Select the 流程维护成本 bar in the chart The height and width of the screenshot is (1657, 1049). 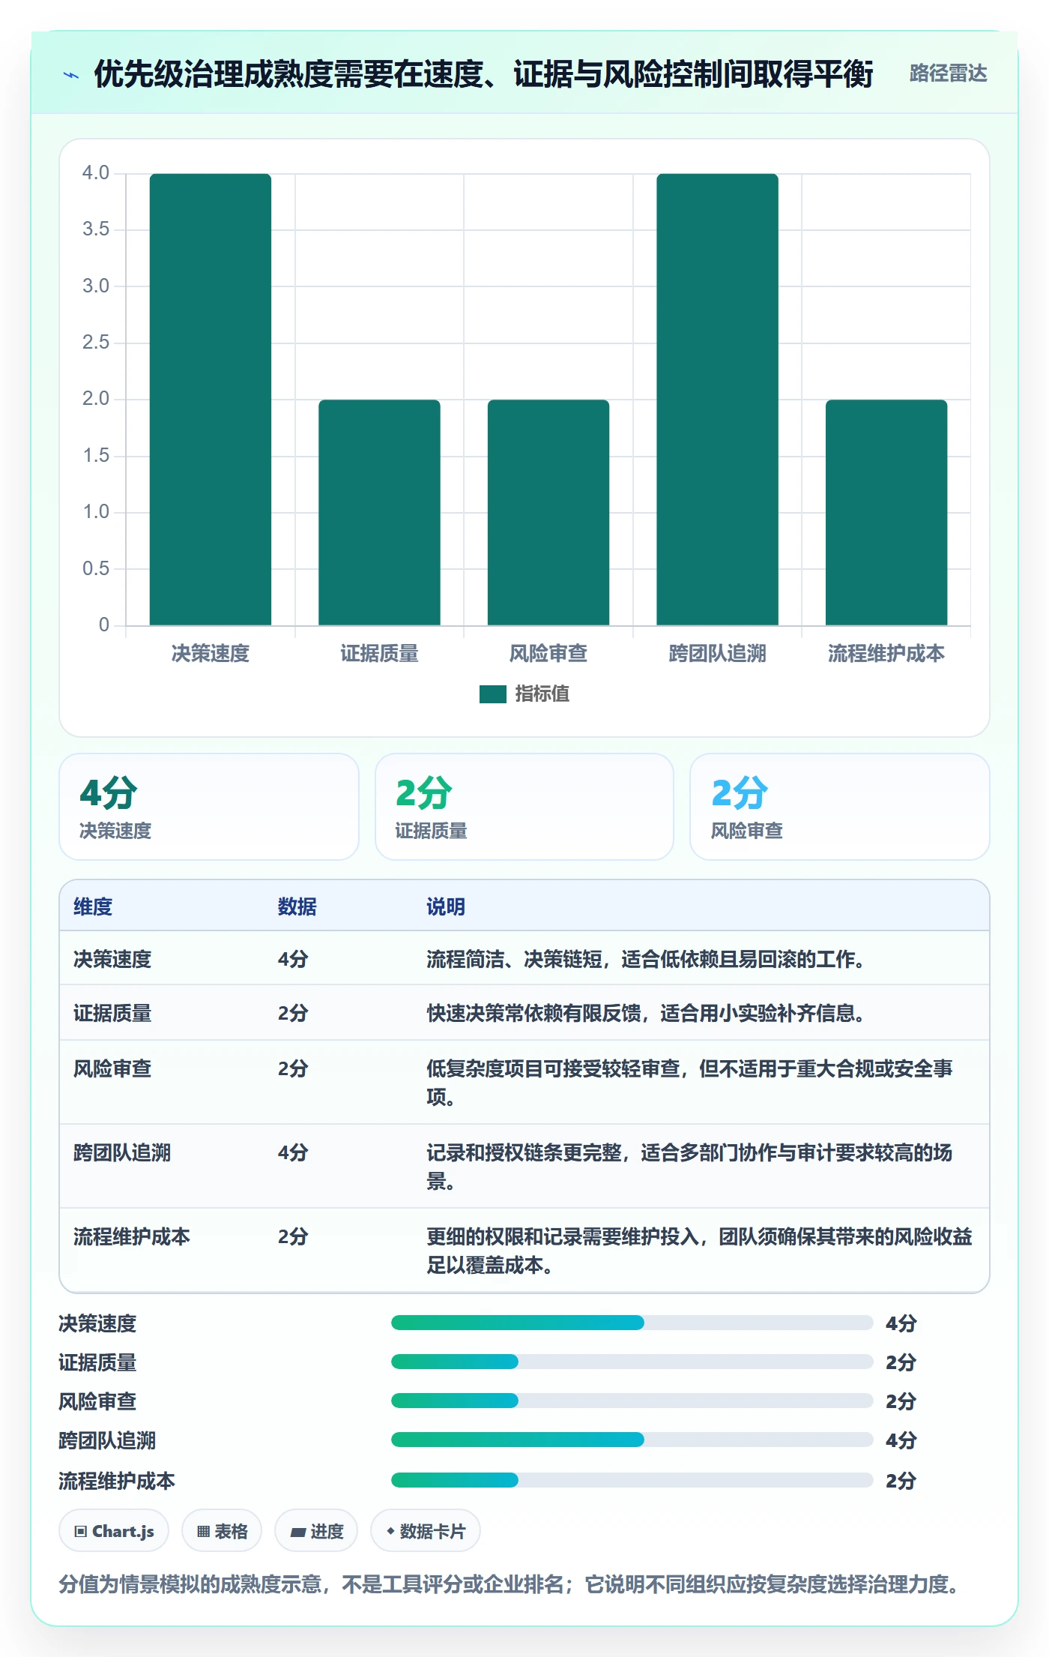coord(886,512)
